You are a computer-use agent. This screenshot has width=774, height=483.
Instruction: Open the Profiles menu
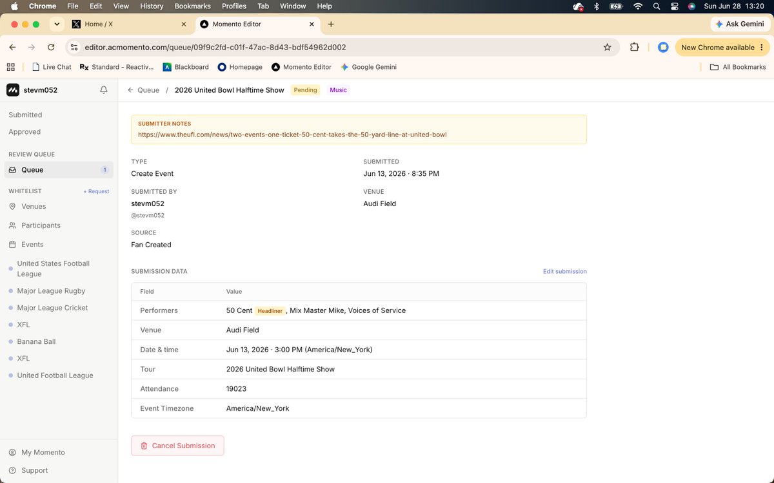(x=234, y=6)
